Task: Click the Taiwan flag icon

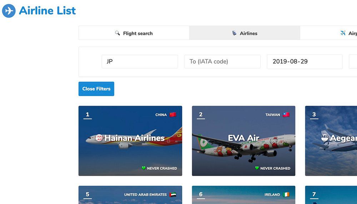Action: point(286,115)
